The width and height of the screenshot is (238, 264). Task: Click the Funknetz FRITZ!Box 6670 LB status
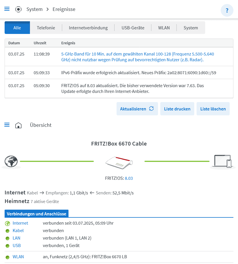pyautogui.click(x=85, y=257)
